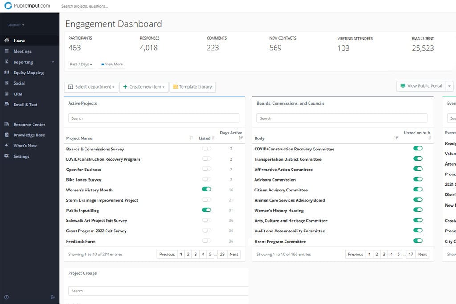This screenshot has width=456, height=304.
Task: Click the Home icon in sidebar
Action: coord(7,41)
